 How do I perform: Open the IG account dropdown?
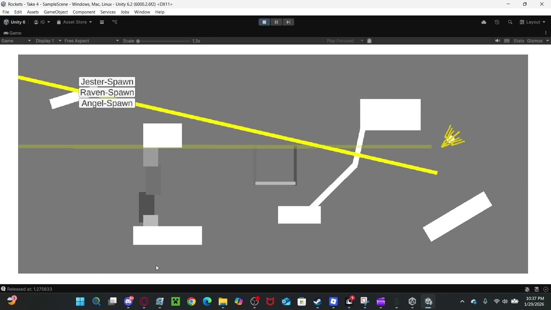pos(42,22)
